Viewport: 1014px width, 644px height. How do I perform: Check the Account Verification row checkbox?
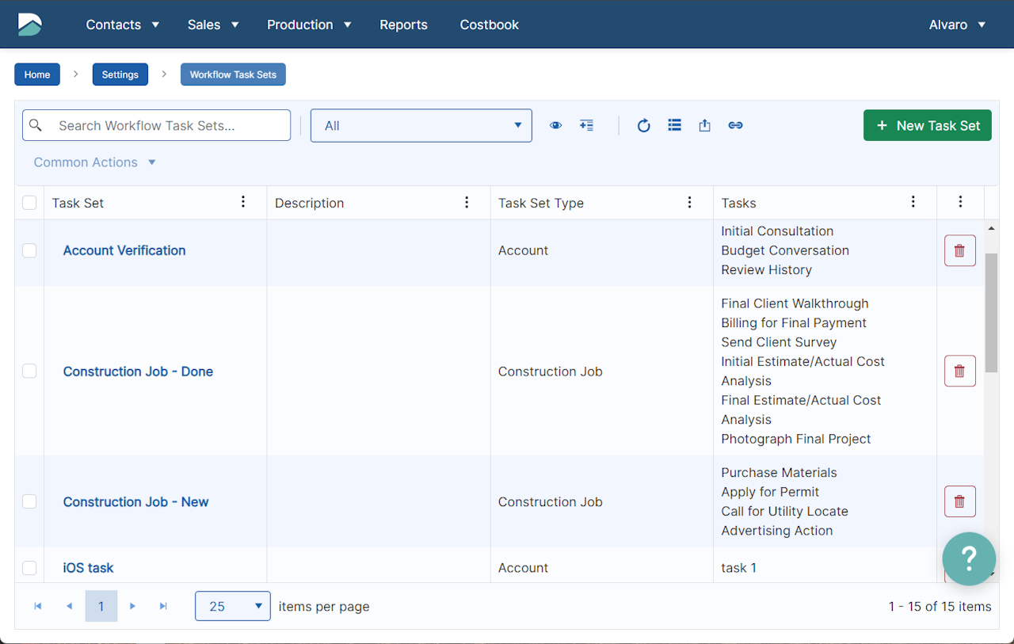coord(29,250)
